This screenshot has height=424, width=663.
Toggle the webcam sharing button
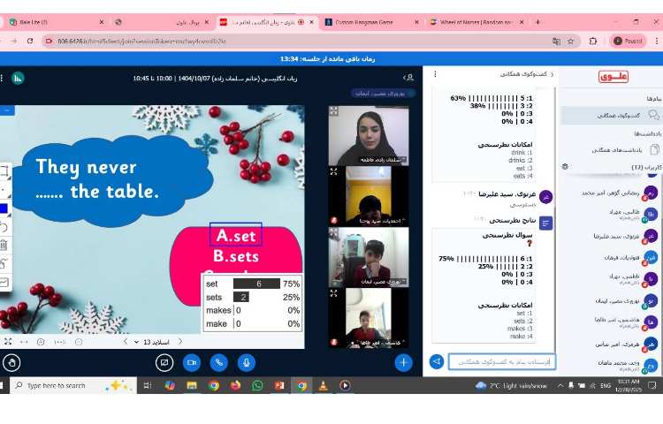pos(191,361)
